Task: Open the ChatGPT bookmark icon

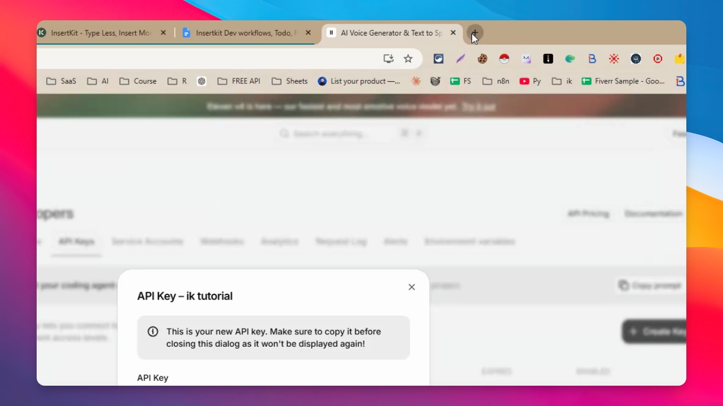Action: [x=202, y=81]
